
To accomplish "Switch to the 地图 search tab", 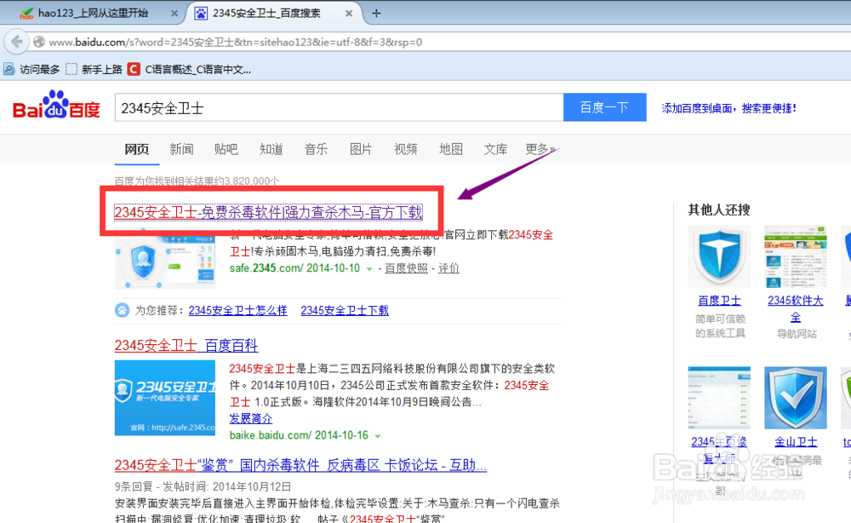I will coord(451,149).
